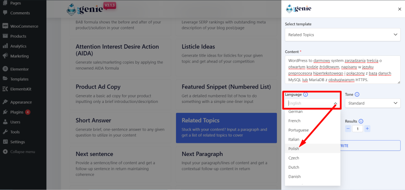Select Portuguese from language list

[312, 130]
